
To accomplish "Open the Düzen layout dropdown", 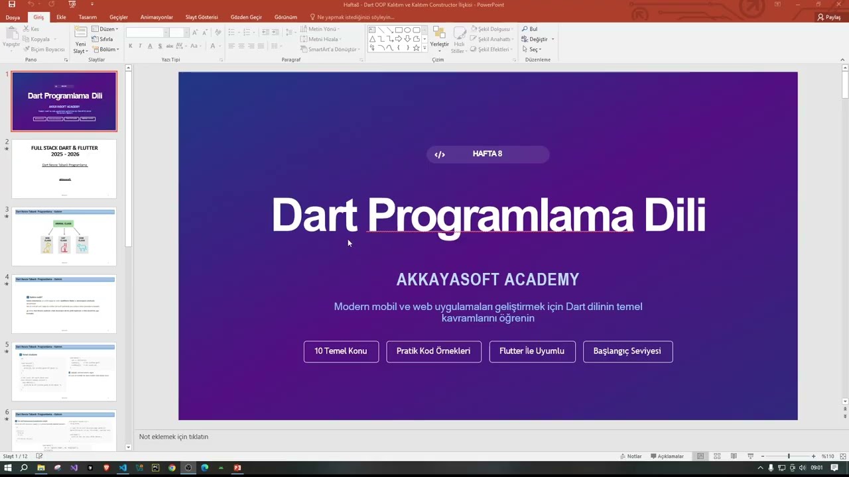I will (x=105, y=29).
